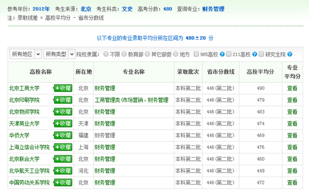Click 收藏 button for 中国劳动关系学院
This screenshot has height=193, width=309.
[63, 183]
